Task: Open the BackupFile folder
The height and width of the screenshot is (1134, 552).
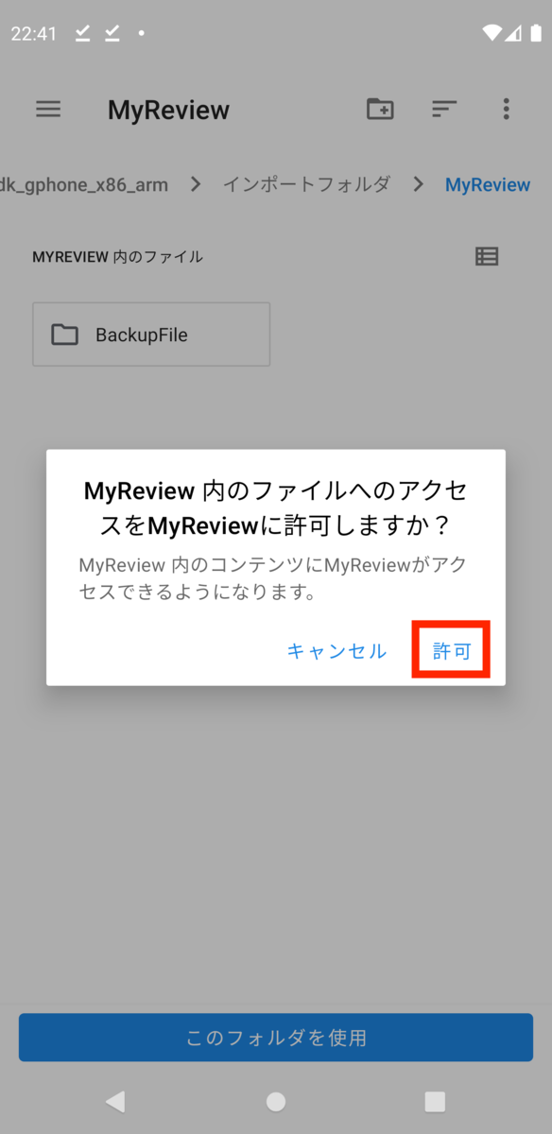Action: point(151,335)
